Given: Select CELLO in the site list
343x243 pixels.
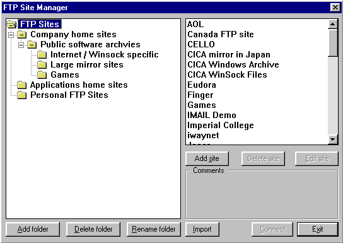Looking at the screenshot, I should pyautogui.click(x=257, y=44).
